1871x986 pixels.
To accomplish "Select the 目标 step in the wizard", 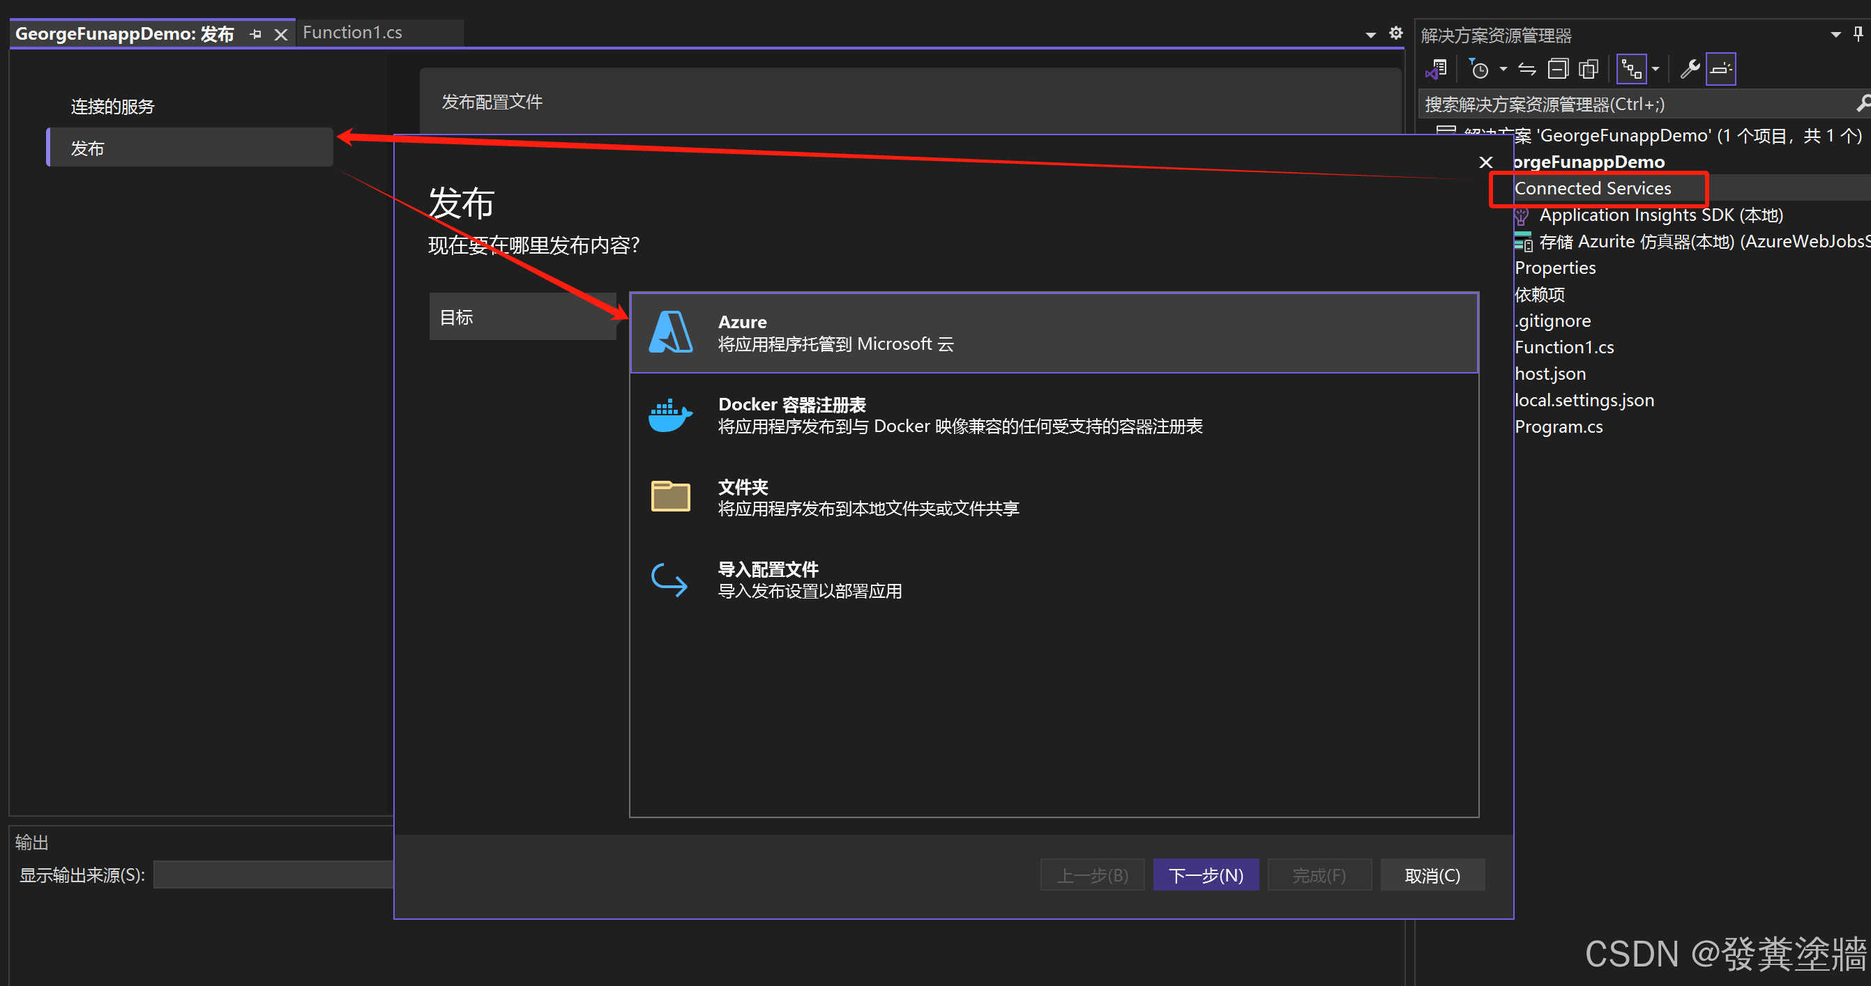I will pos(523,317).
